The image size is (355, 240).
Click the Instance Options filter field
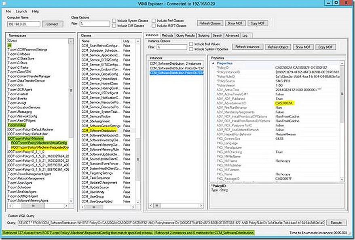pyautogui.click(x=172, y=47)
